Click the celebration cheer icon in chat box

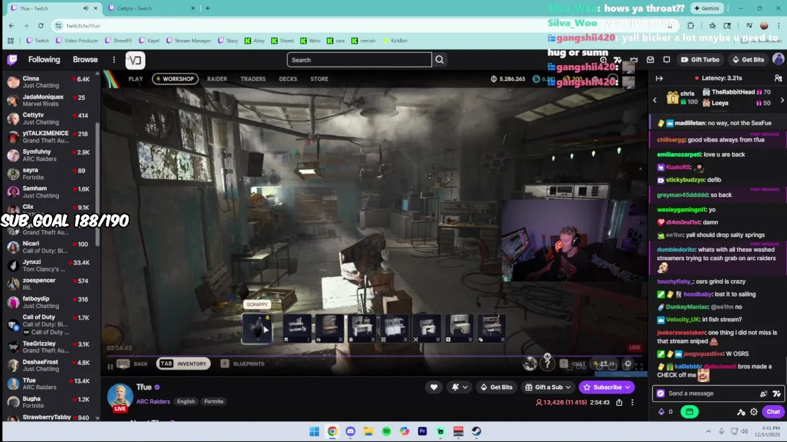click(764, 394)
